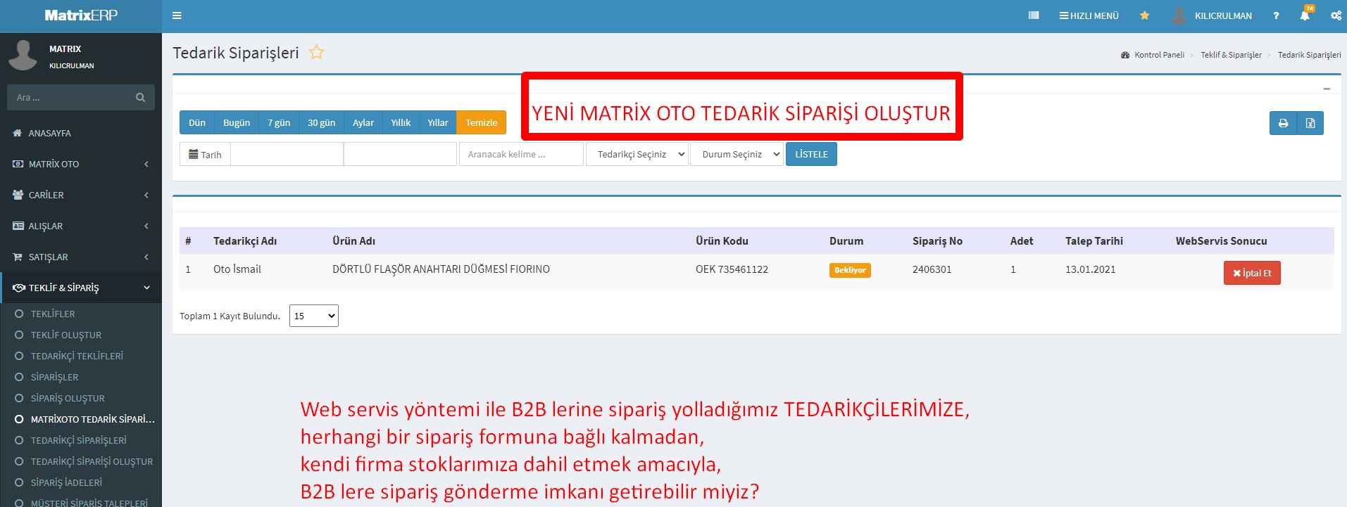The width and height of the screenshot is (1347, 507).
Task: Change the records per page dropdown
Action: click(313, 316)
